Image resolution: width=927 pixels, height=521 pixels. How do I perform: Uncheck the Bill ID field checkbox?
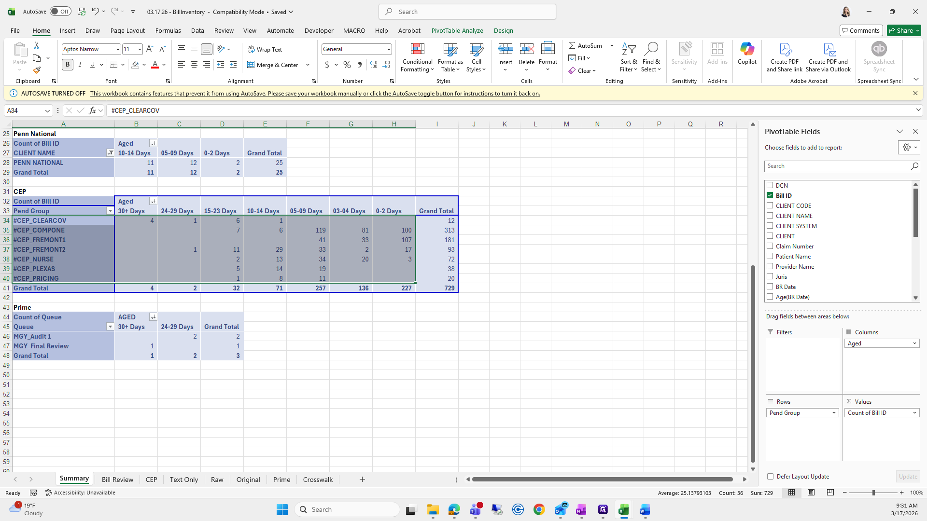pyautogui.click(x=770, y=195)
